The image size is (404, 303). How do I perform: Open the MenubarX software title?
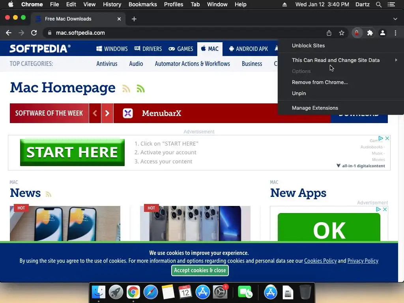tap(161, 113)
